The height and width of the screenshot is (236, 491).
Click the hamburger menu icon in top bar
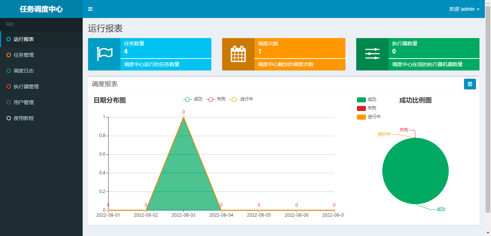(x=90, y=9)
